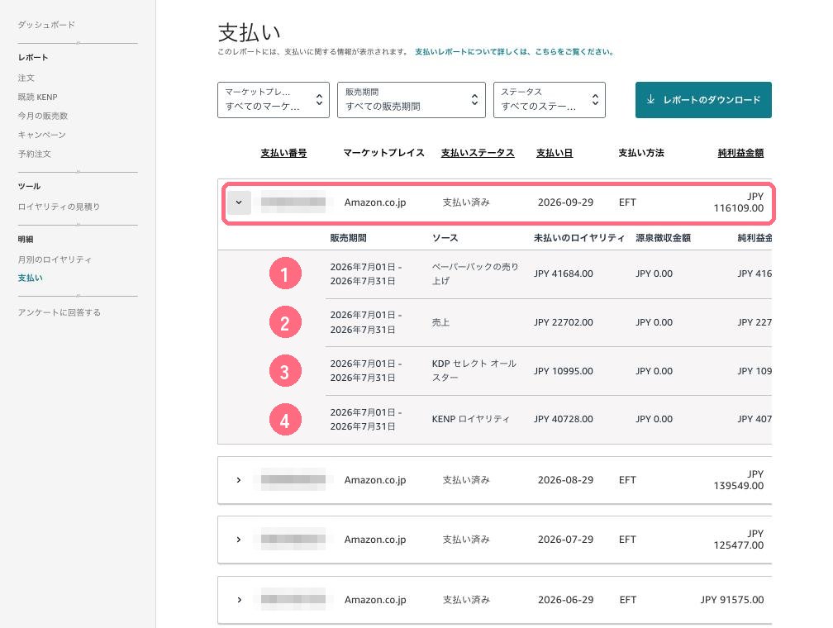
Task: Click アンケートに回答する link
Action: [x=59, y=312]
